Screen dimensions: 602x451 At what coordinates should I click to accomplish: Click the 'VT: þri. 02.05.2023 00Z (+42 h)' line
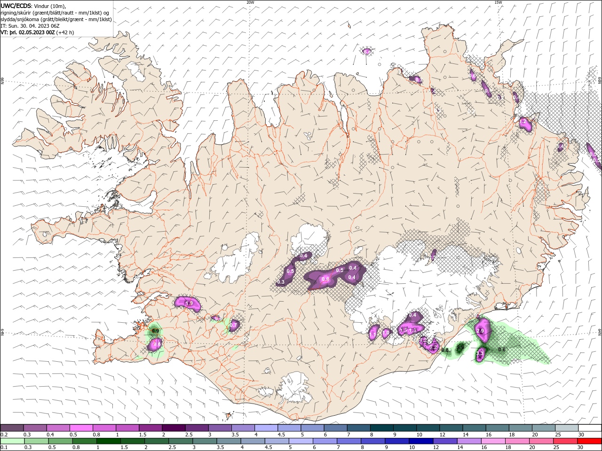[37, 32]
